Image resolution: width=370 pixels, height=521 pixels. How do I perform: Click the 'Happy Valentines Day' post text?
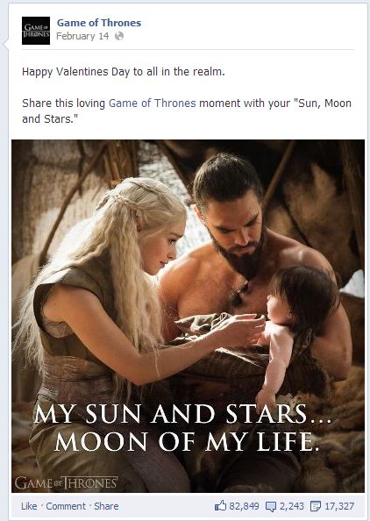coord(124,72)
